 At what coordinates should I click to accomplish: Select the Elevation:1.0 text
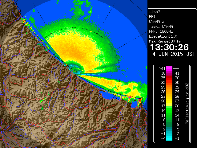(163, 36)
